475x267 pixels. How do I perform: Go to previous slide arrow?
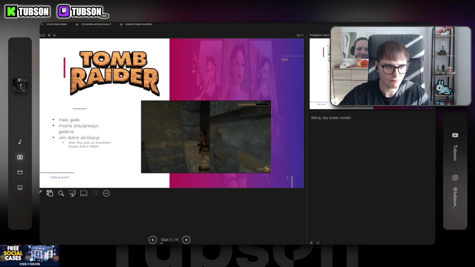[153, 240]
